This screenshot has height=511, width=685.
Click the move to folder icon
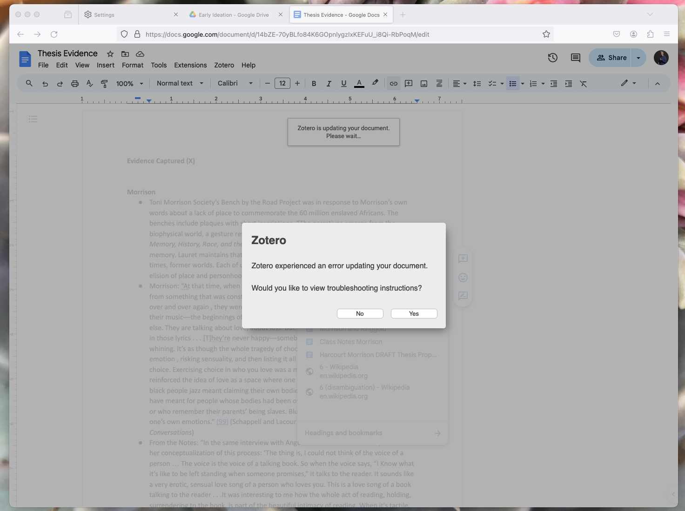pyautogui.click(x=125, y=54)
